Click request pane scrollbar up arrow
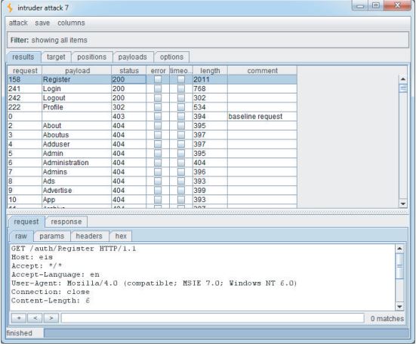The width and height of the screenshot is (416, 346). pyautogui.click(x=399, y=249)
